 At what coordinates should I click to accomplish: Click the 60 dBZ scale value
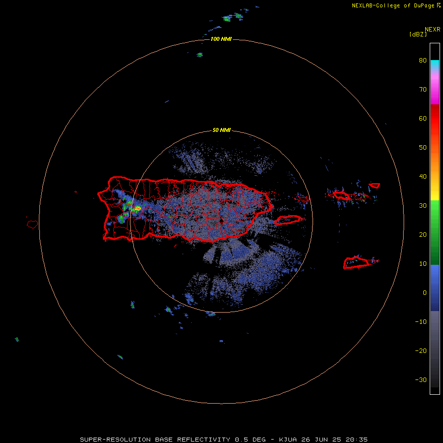pyautogui.click(x=423, y=119)
